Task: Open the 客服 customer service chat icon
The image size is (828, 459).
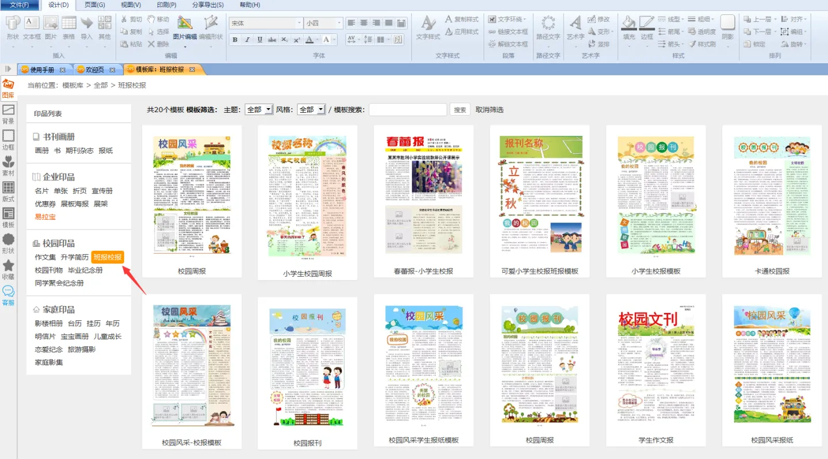Action: (x=8, y=295)
